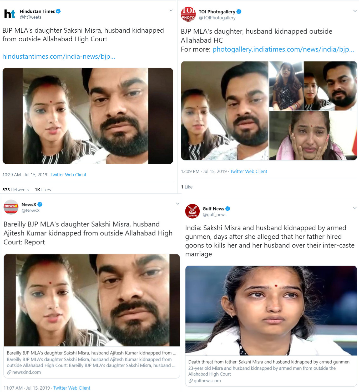Open the gulfnews.com Death threat article card

point(271,326)
